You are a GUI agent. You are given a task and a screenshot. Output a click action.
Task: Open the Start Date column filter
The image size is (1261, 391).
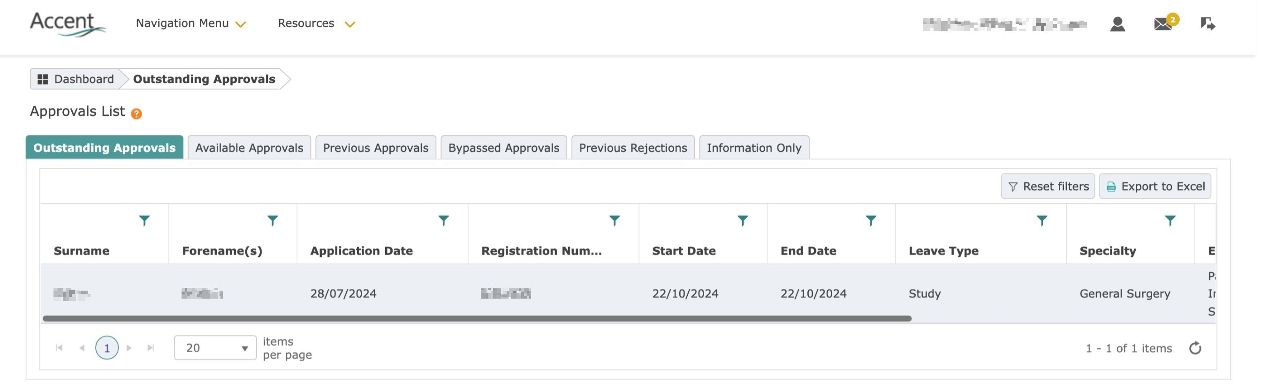click(x=742, y=221)
